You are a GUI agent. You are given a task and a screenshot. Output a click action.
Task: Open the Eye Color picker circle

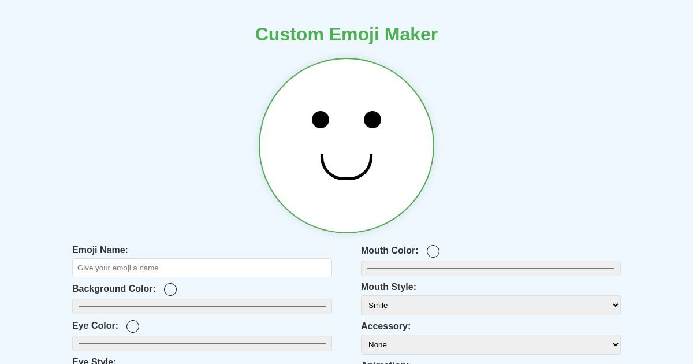coord(133,326)
